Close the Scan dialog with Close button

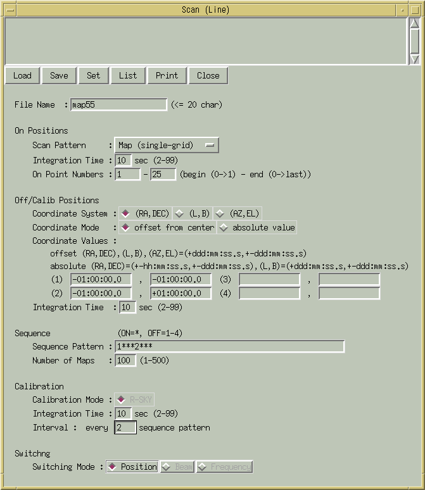(x=208, y=76)
